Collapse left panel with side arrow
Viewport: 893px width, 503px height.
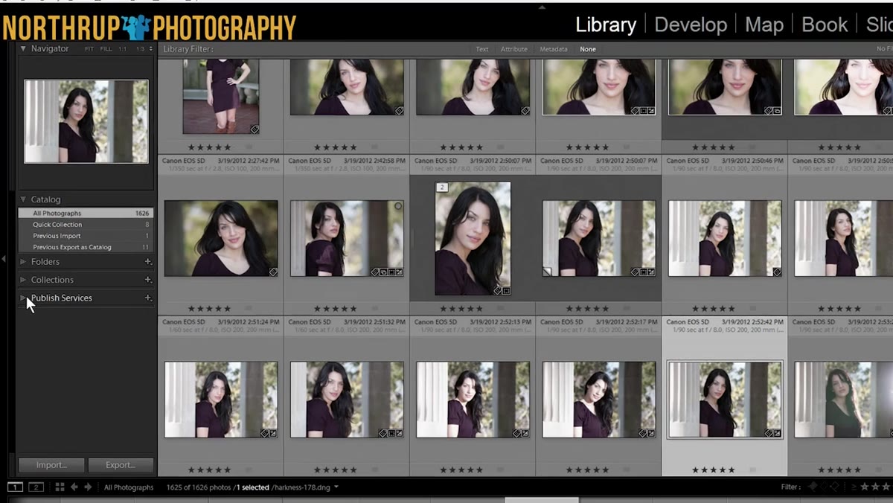(x=4, y=259)
